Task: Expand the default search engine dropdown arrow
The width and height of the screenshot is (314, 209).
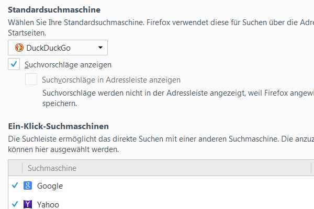Action: click(x=100, y=48)
